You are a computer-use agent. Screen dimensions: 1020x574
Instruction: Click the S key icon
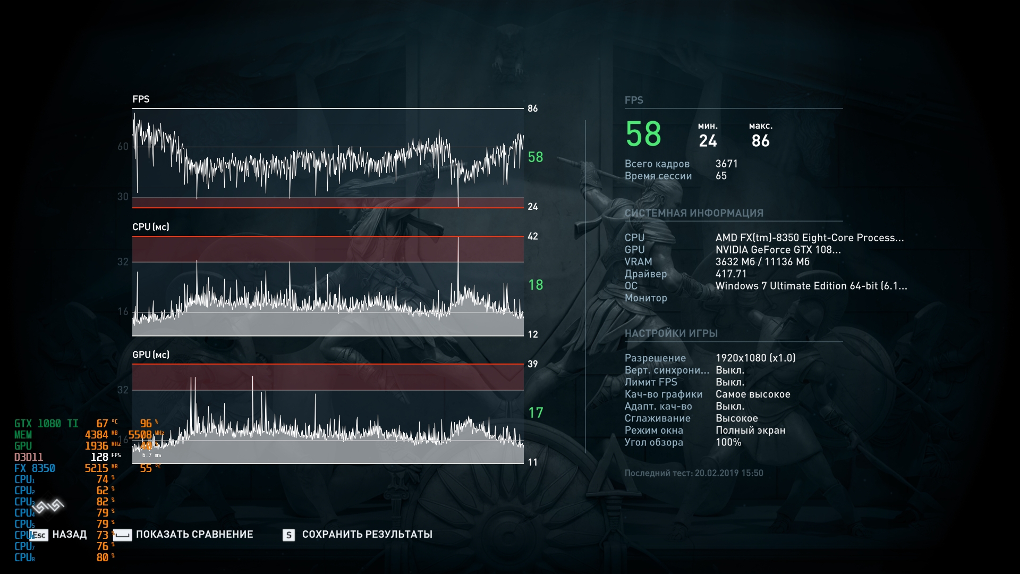tap(288, 535)
